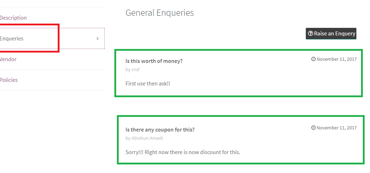Viewport: 370px width, 173px height.
Task: Click the question 'Is there any coupon for this?'
Action: pyautogui.click(x=160, y=130)
